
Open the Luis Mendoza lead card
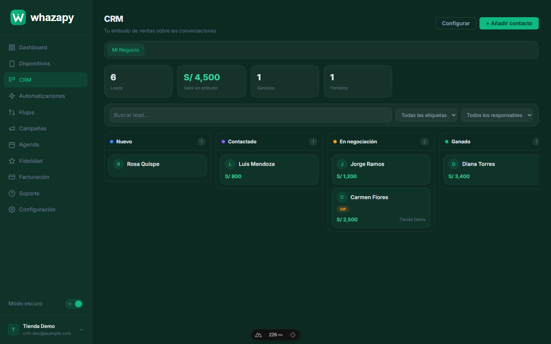[269, 169]
